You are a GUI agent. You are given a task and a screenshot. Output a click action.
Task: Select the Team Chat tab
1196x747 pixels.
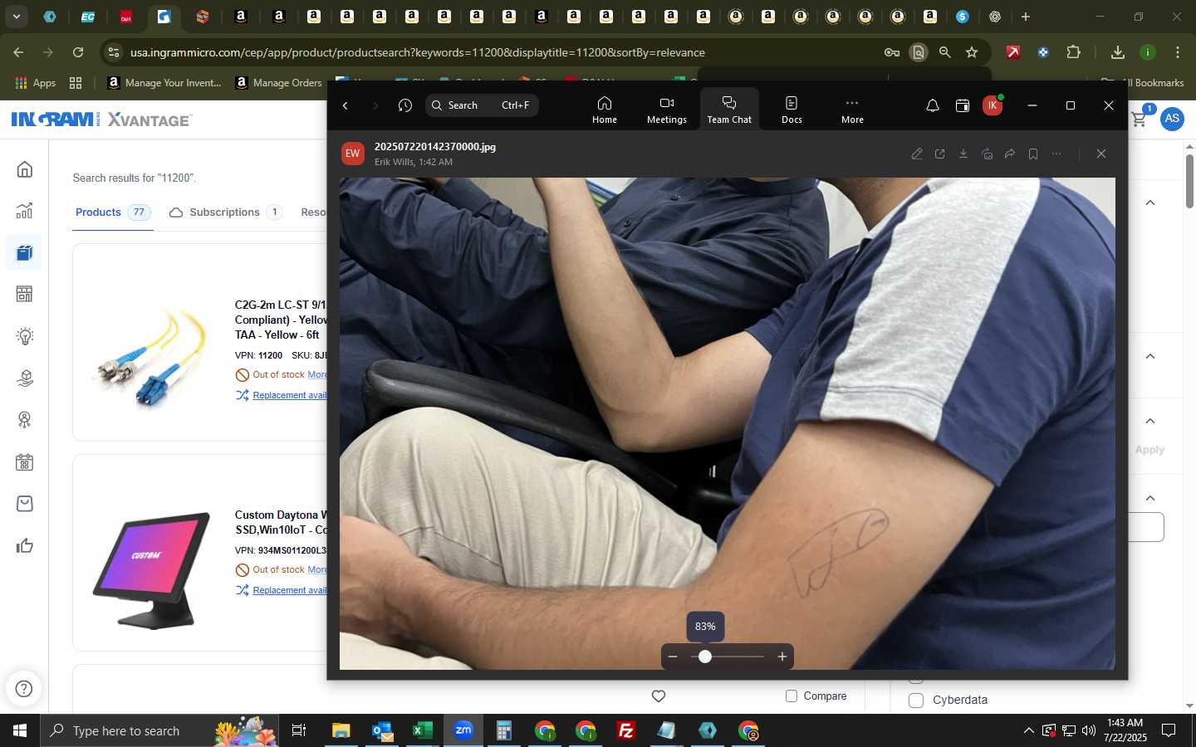pyautogui.click(x=729, y=109)
